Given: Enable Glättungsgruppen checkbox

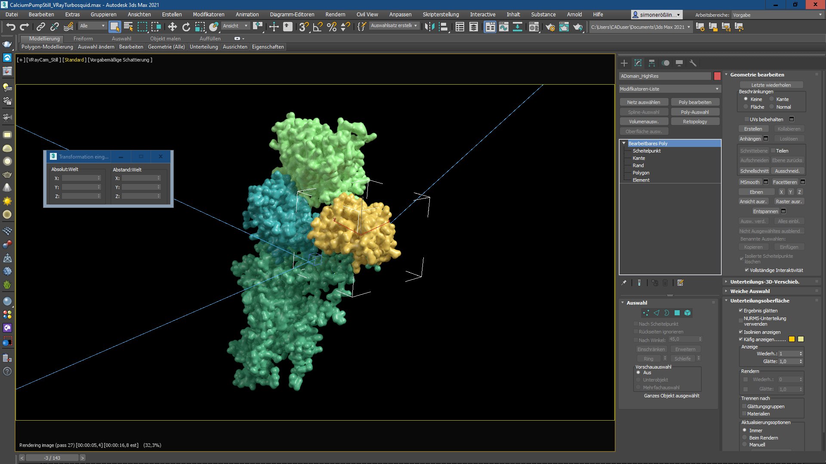Looking at the screenshot, I should (x=744, y=406).
